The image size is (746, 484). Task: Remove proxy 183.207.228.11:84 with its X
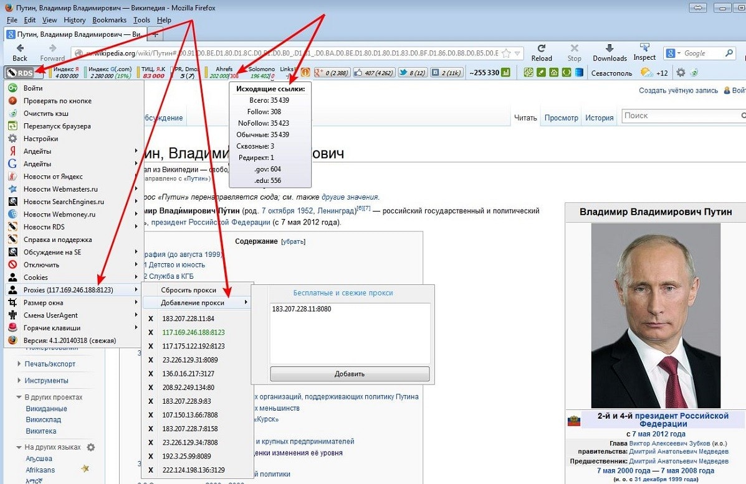coord(150,319)
